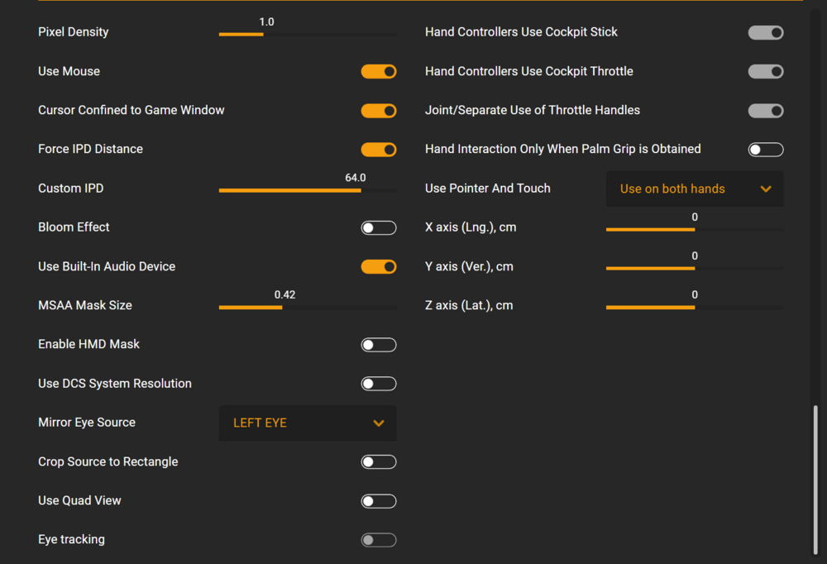Toggle Hand Controllers Use Cockpit Stick
Image resolution: width=827 pixels, height=564 pixels.
pyautogui.click(x=766, y=32)
